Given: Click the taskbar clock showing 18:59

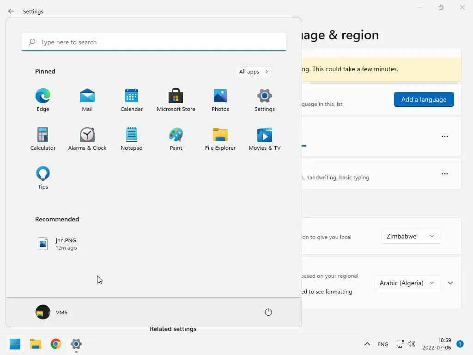Looking at the screenshot, I should point(437,344).
